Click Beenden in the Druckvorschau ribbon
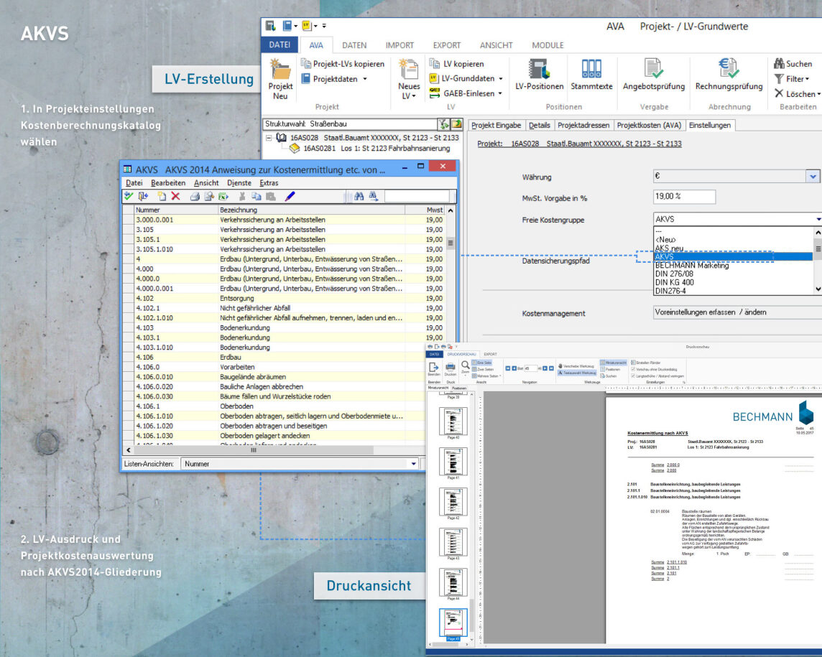This screenshot has width=822, height=657. pyautogui.click(x=434, y=369)
